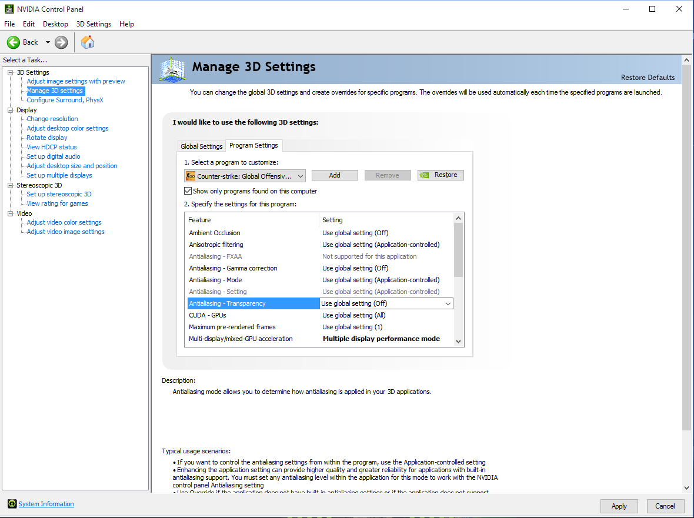The image size is (694, 518).
Task: Open the program selection dropdown
Action: tap(245, 176)
